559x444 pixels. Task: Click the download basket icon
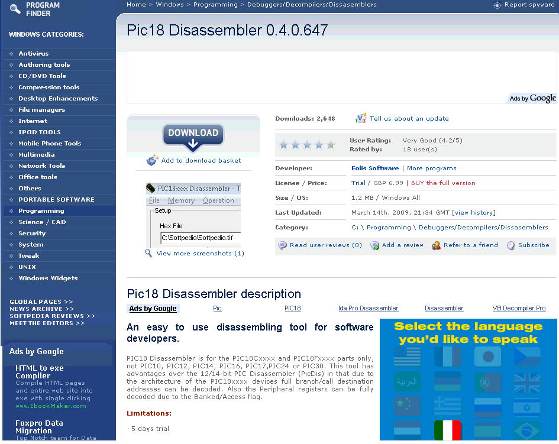[152, 160]
